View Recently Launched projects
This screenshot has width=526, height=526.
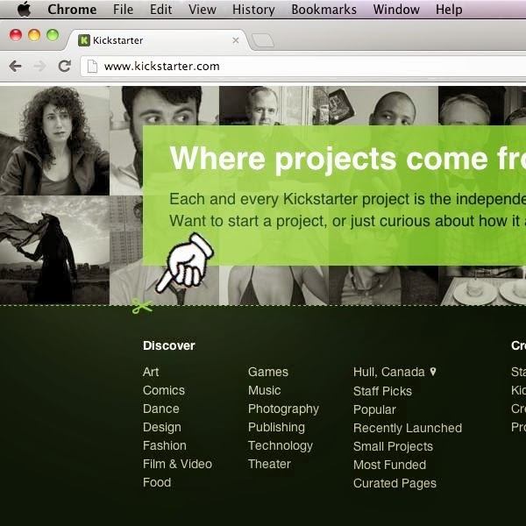(x=408, y=428)
